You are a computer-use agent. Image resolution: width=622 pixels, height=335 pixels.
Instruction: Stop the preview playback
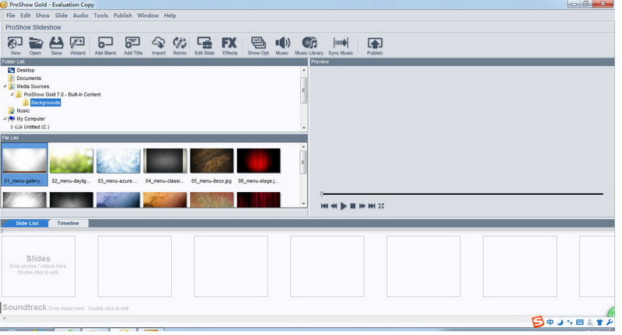(x=353, y=206)
